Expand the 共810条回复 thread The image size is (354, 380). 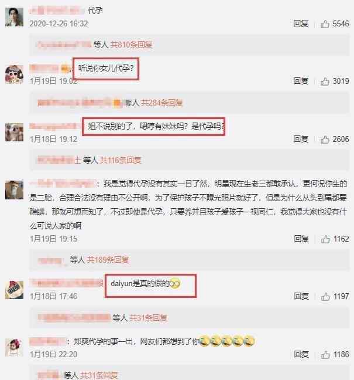[131, 45]
